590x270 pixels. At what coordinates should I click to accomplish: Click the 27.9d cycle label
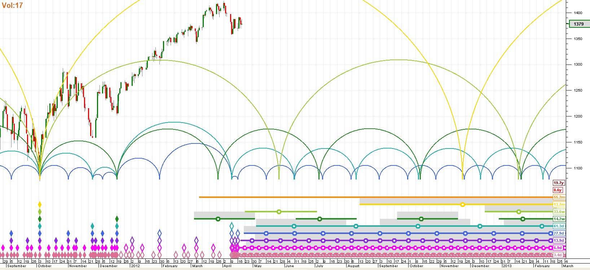pos(559,233)
